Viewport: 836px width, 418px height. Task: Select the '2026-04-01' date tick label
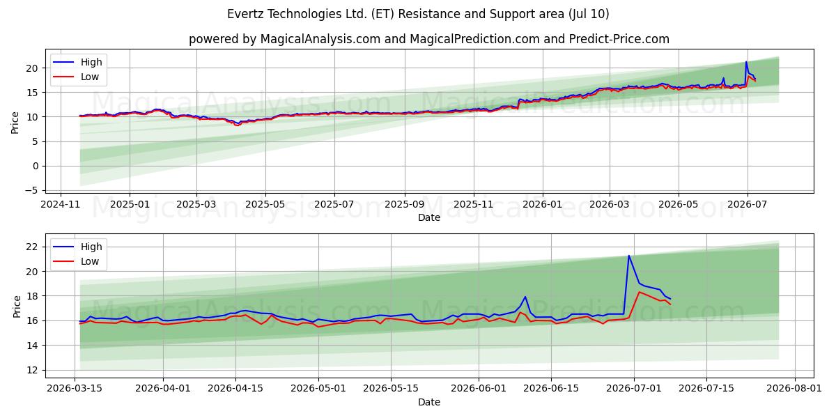pyautogui.click(x=163, y=389)
